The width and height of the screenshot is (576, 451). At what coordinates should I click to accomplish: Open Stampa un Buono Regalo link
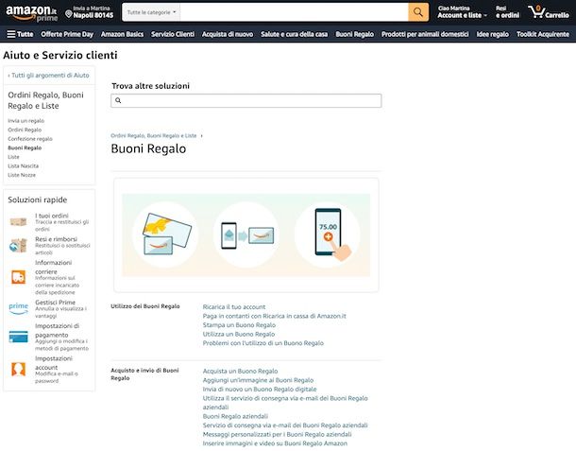click(x=239, y=325)
